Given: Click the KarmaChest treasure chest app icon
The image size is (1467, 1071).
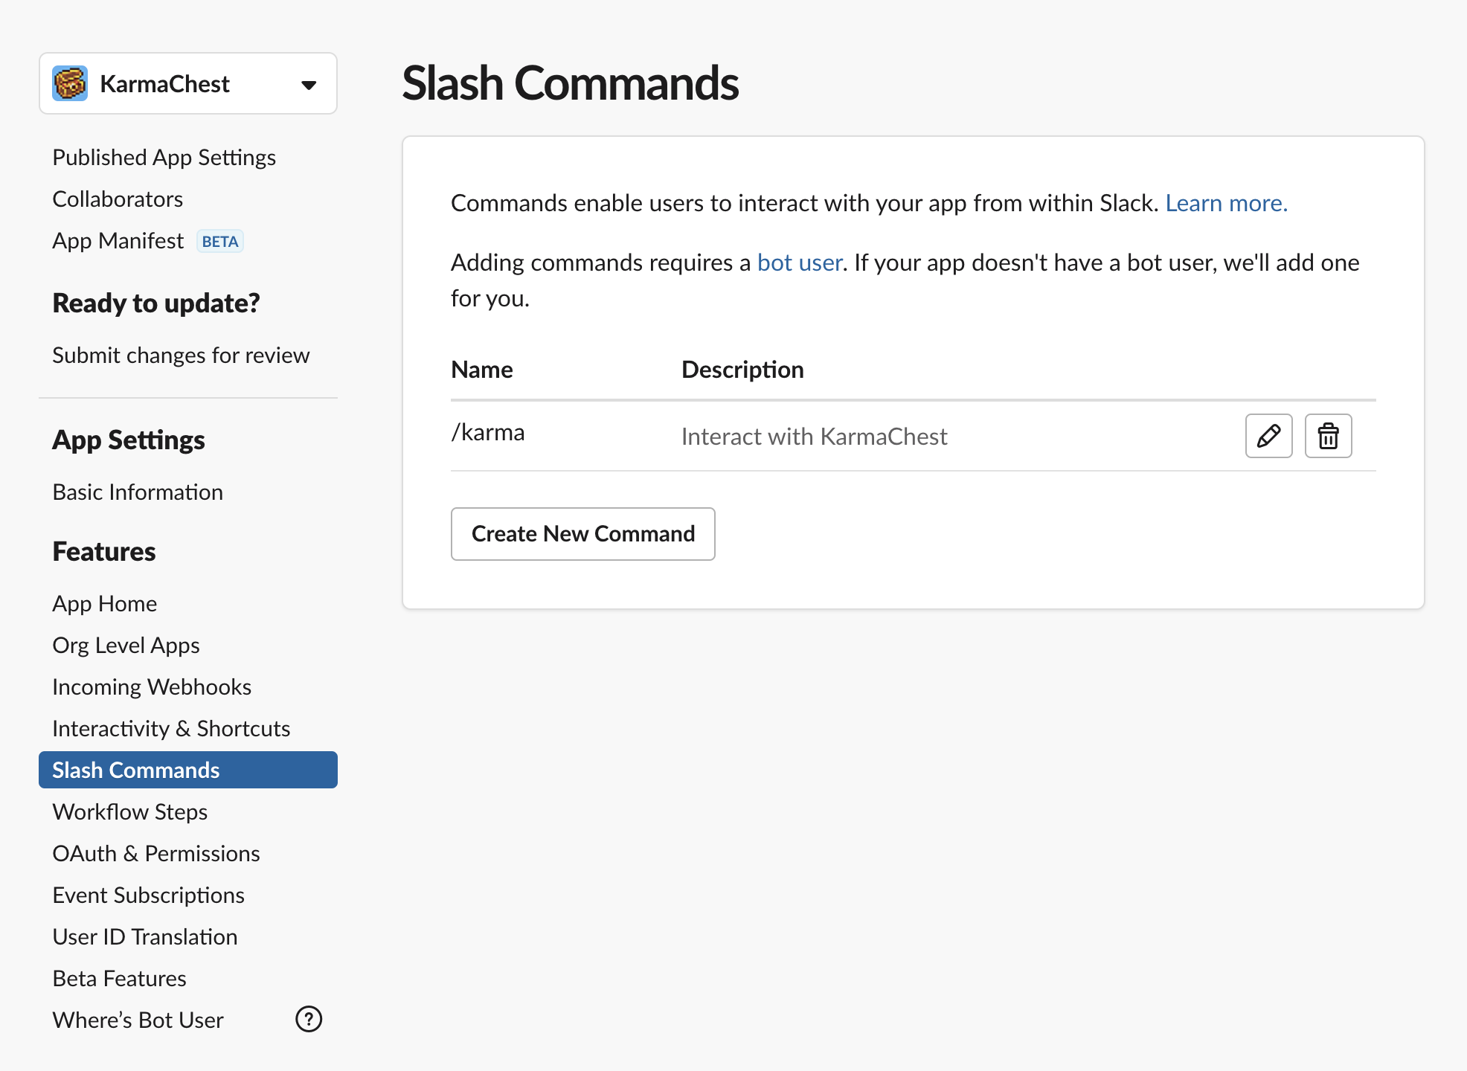Looking at the screenshot, I should click(x=70, y=83).
